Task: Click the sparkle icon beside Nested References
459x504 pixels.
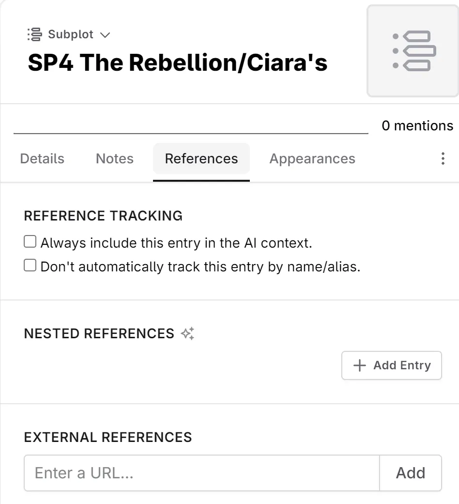Action: [x=187, y=333]
